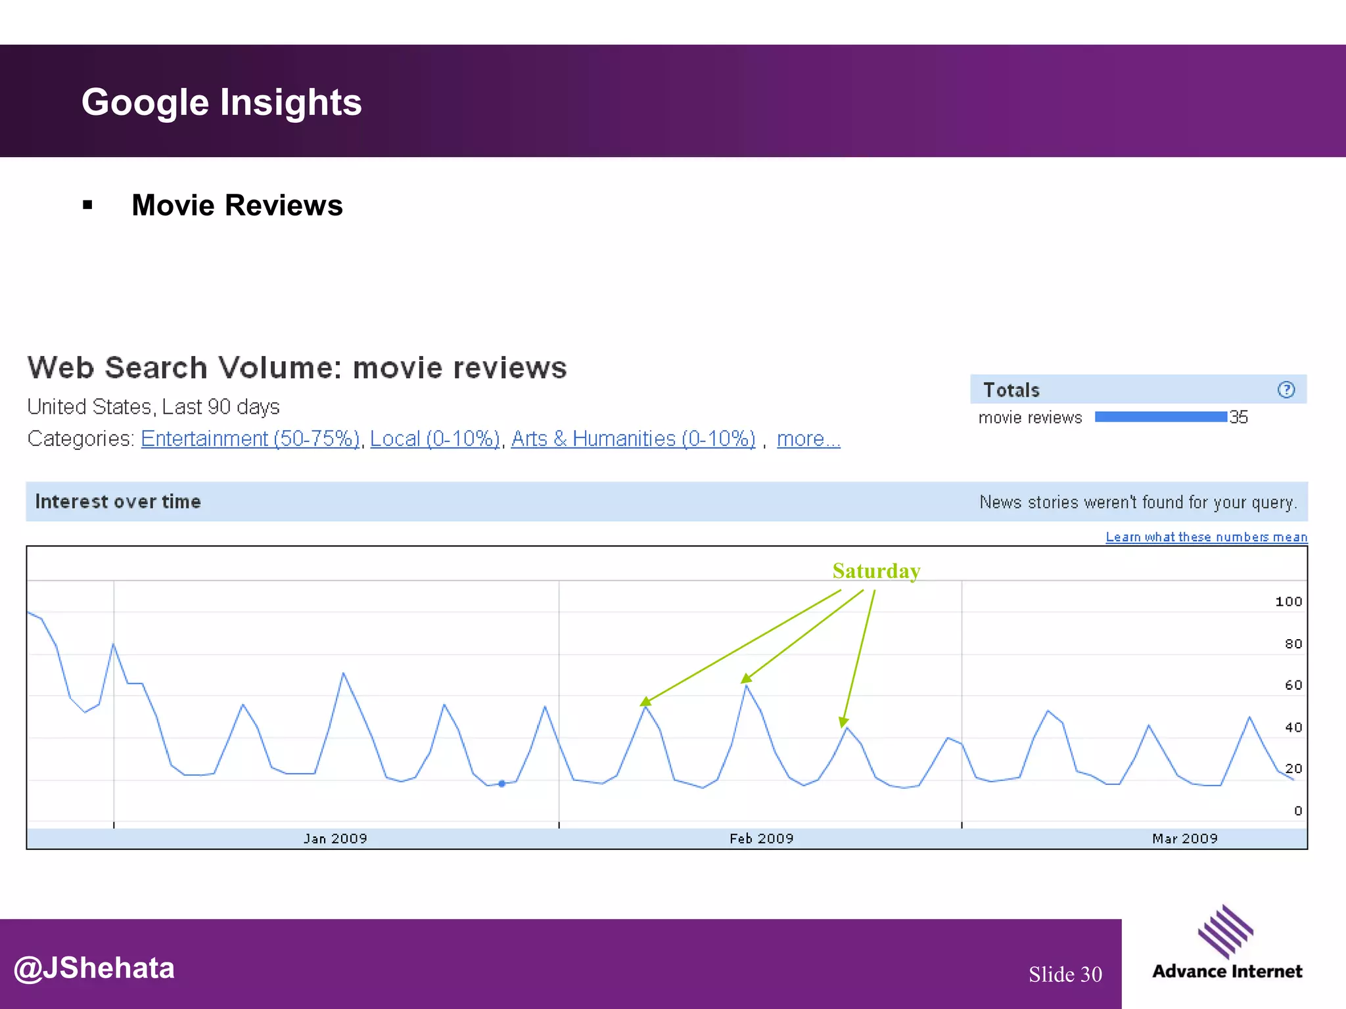Image resolution: width=1346 pixels, height=1009 pixels.
Task: Click the 'Jan 2009' axis label
Action: coord(335,838)
